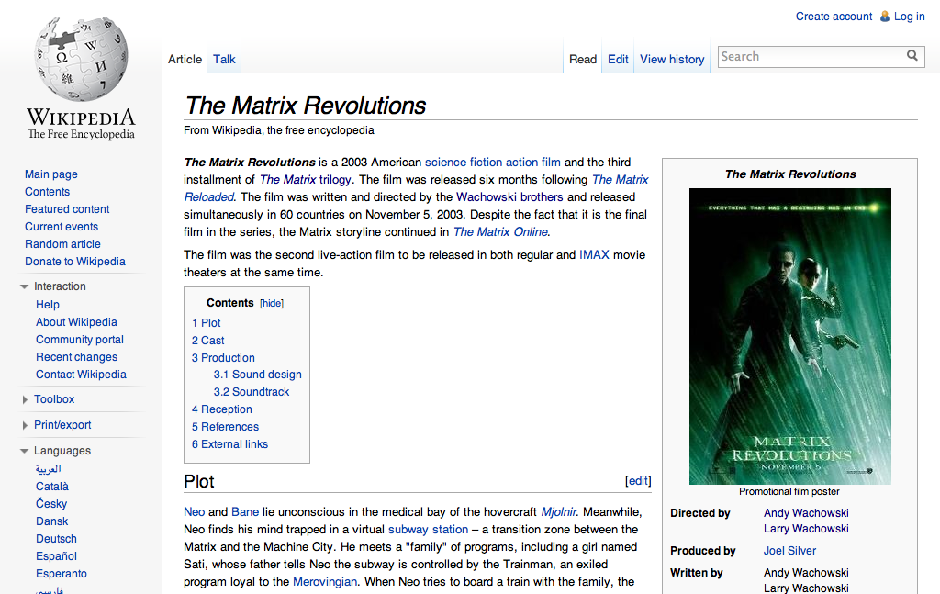Viewport: 940px width, 594px height.
Task: Click the Plot section edit link
Action: pyautogui.click(x=638, y=481)
